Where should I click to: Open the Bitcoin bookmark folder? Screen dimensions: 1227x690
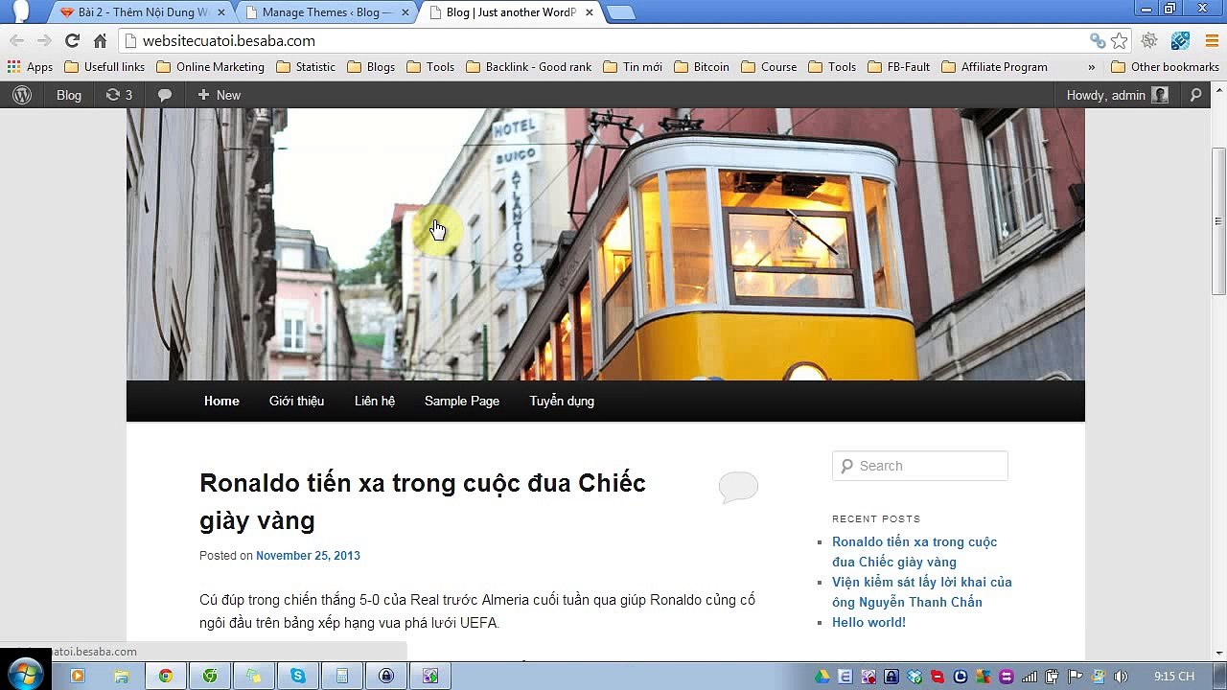(x=702, y=67)
